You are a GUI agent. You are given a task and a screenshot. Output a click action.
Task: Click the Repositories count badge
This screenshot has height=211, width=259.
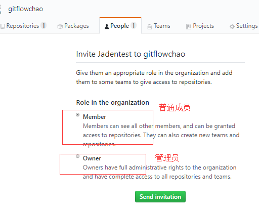coord(44,26)
